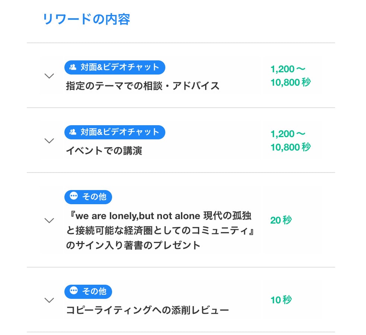Click people icon in second 対面&ビデオチャット badge
This screenshot has height=335, width=366.
[x=73, y=132]
